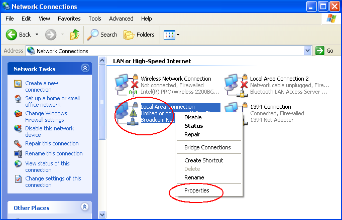This screenshot has width=342, height=220.
Task: Open the Search toolbar tool
Action: [x=102, y=35]
